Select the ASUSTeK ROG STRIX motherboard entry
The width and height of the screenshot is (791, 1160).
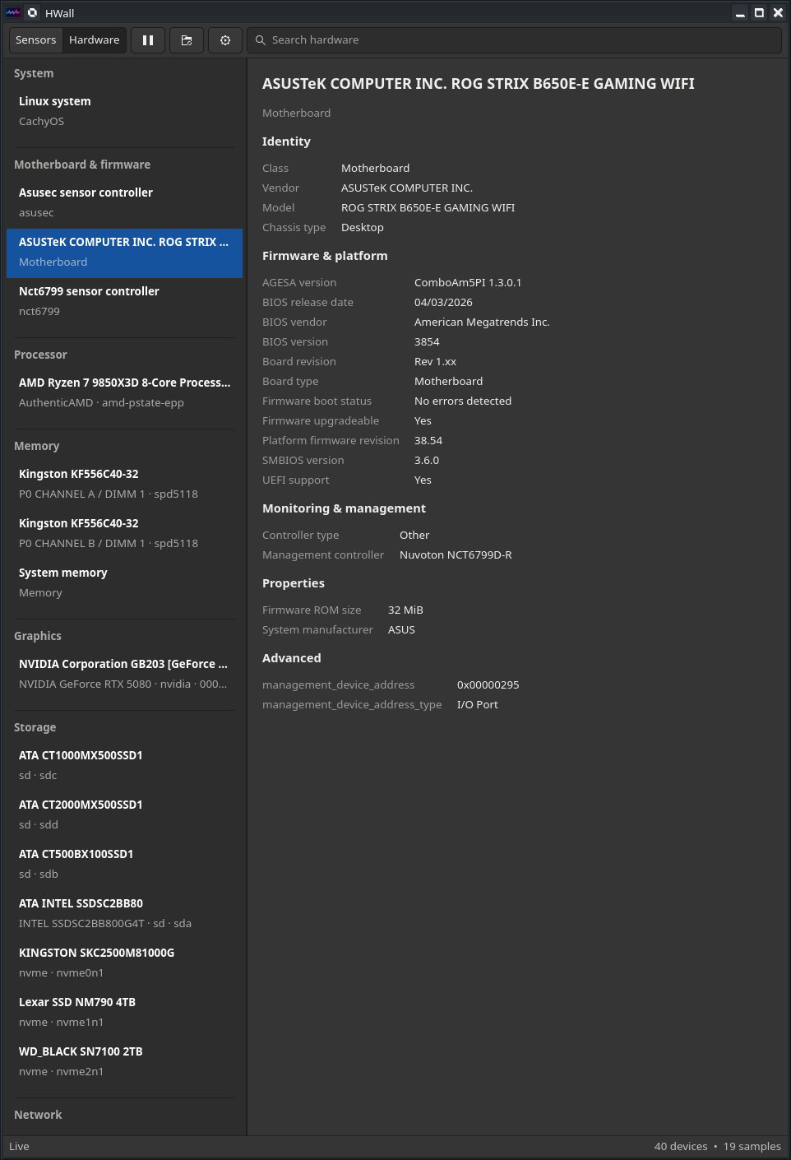(124, 252)
